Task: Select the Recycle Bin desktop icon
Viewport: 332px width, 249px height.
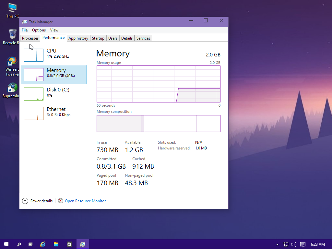Action: pos(12,35)
